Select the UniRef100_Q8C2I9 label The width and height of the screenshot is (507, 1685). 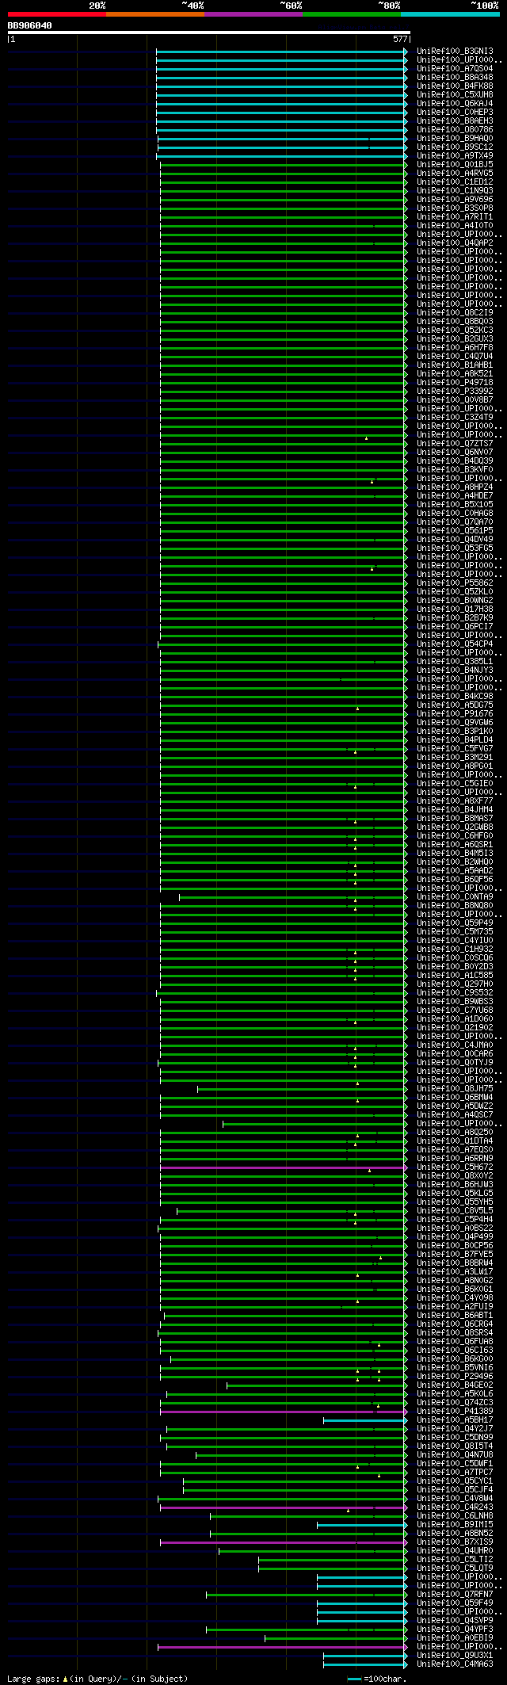coord(455,312)
